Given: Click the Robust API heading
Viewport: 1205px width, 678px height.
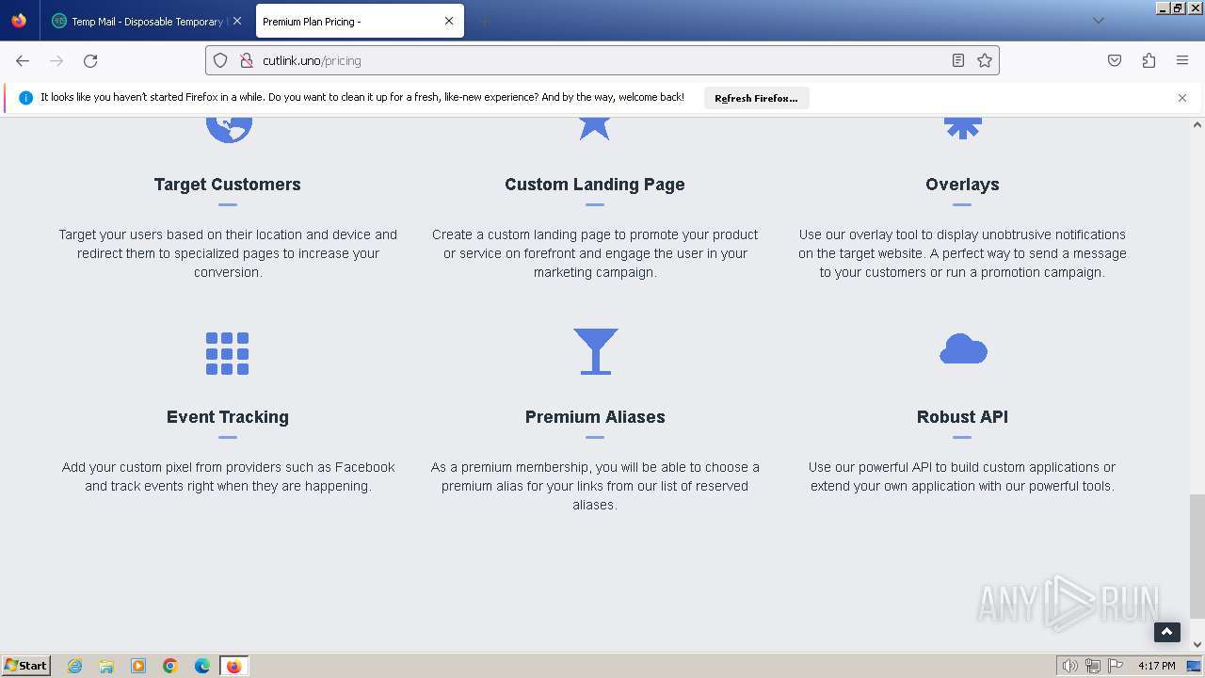Looking at the screenshot, I should click(962, 417).
